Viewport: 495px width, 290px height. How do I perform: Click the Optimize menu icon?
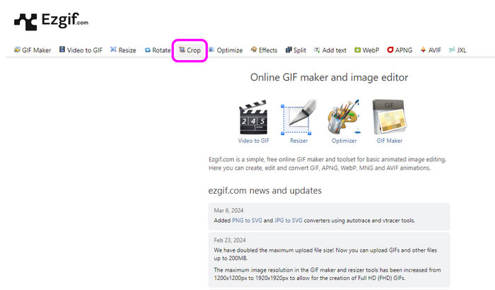point(211,50)
